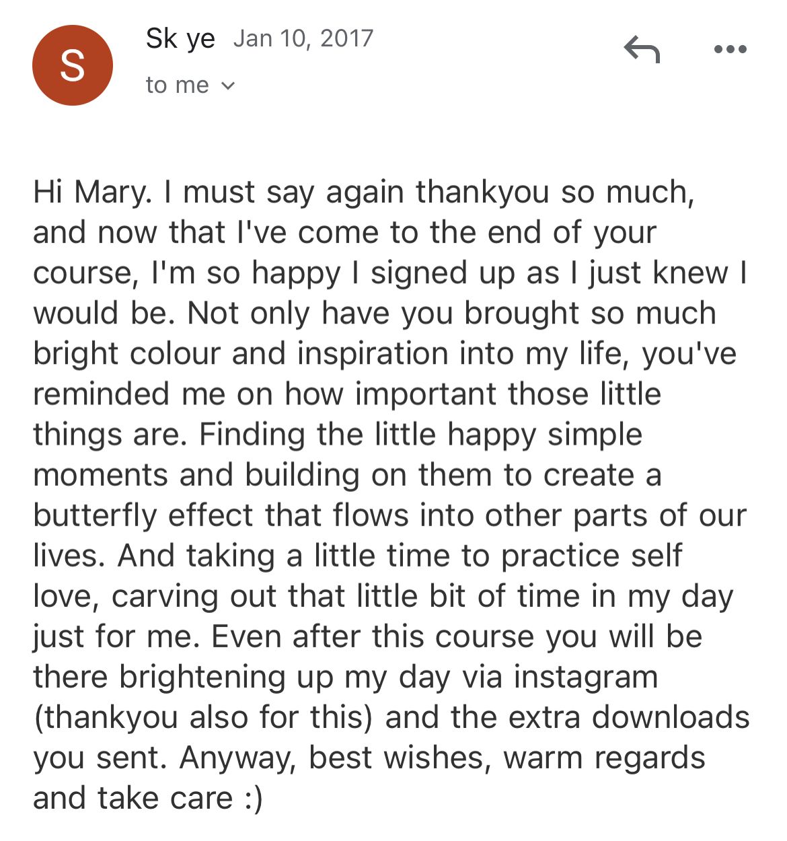Reply to the email with the arrow icon
The width and height of the screenshot is (787, 841).
(642, 50)
